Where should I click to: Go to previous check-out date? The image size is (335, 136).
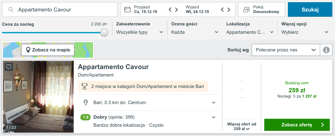tap(222, 10)
